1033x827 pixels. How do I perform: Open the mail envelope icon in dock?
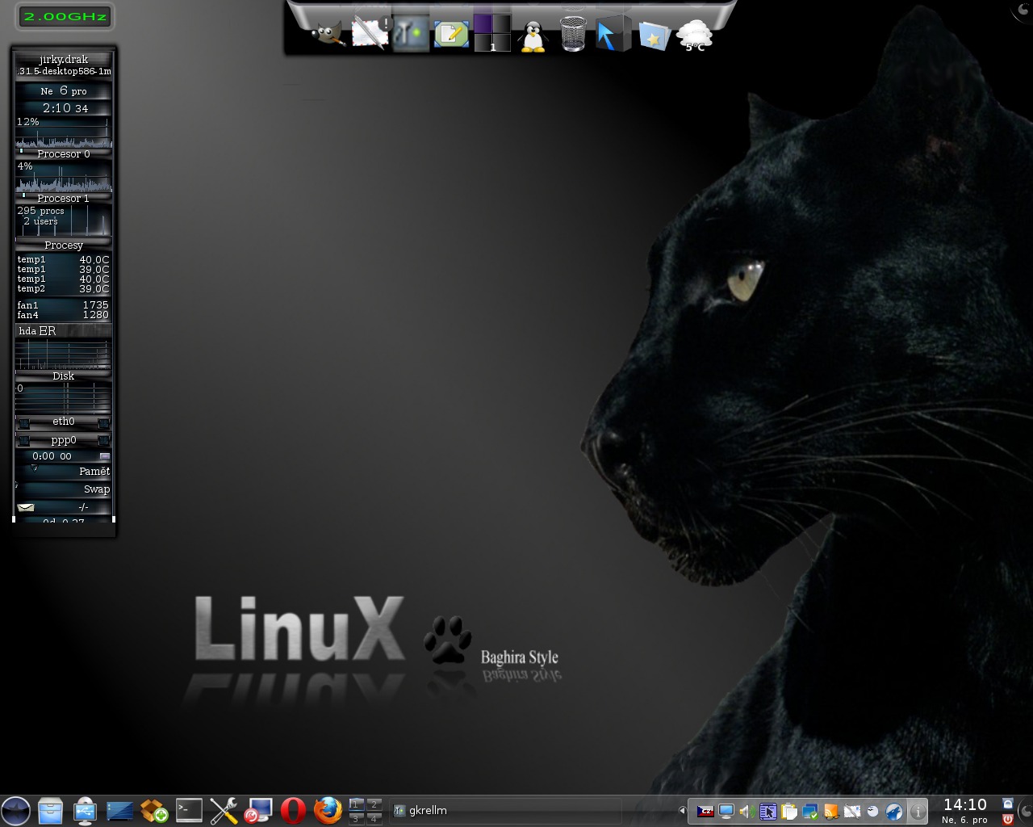370,35
